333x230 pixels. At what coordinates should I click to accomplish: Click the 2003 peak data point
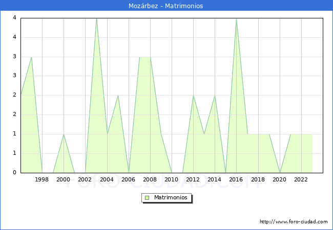click(x=96, y=18)
